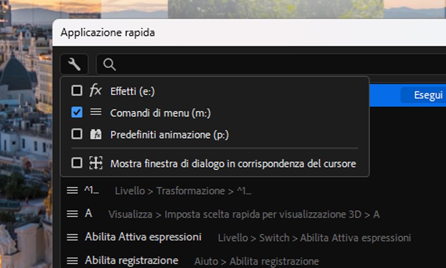
Task: Focus the quick apply search field
Action: coord(273,65)
